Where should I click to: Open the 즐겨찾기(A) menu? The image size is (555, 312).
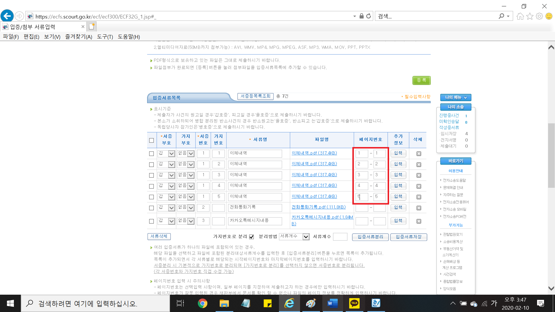coord(78,37)
